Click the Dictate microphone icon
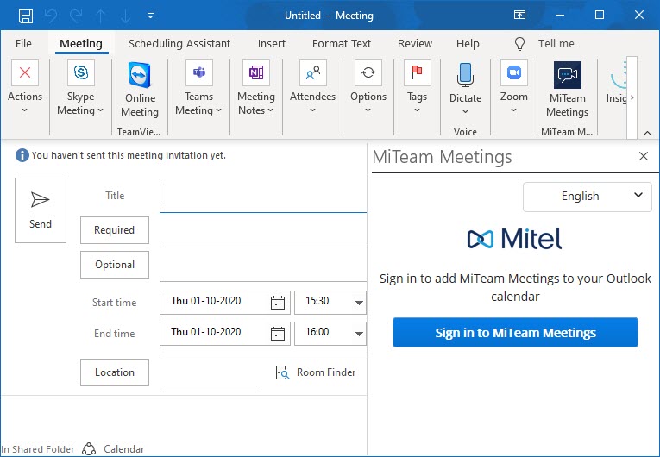Viewport: 660px width, 457px height. pos(465,75)
